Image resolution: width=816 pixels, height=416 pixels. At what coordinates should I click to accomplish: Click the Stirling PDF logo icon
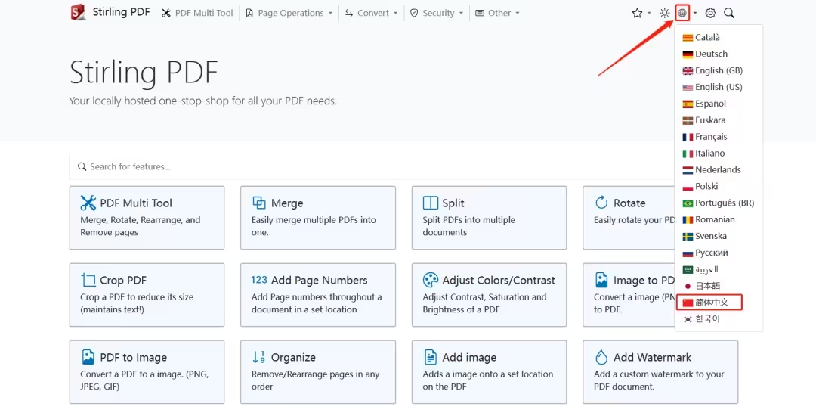[x=78, y=13]
